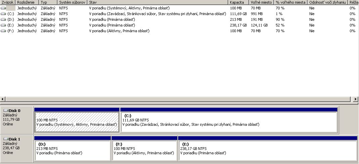Screen dimensions: 359x164
Task: Select the (E:) 238,17 GB partition block
Action: point(268,149)
